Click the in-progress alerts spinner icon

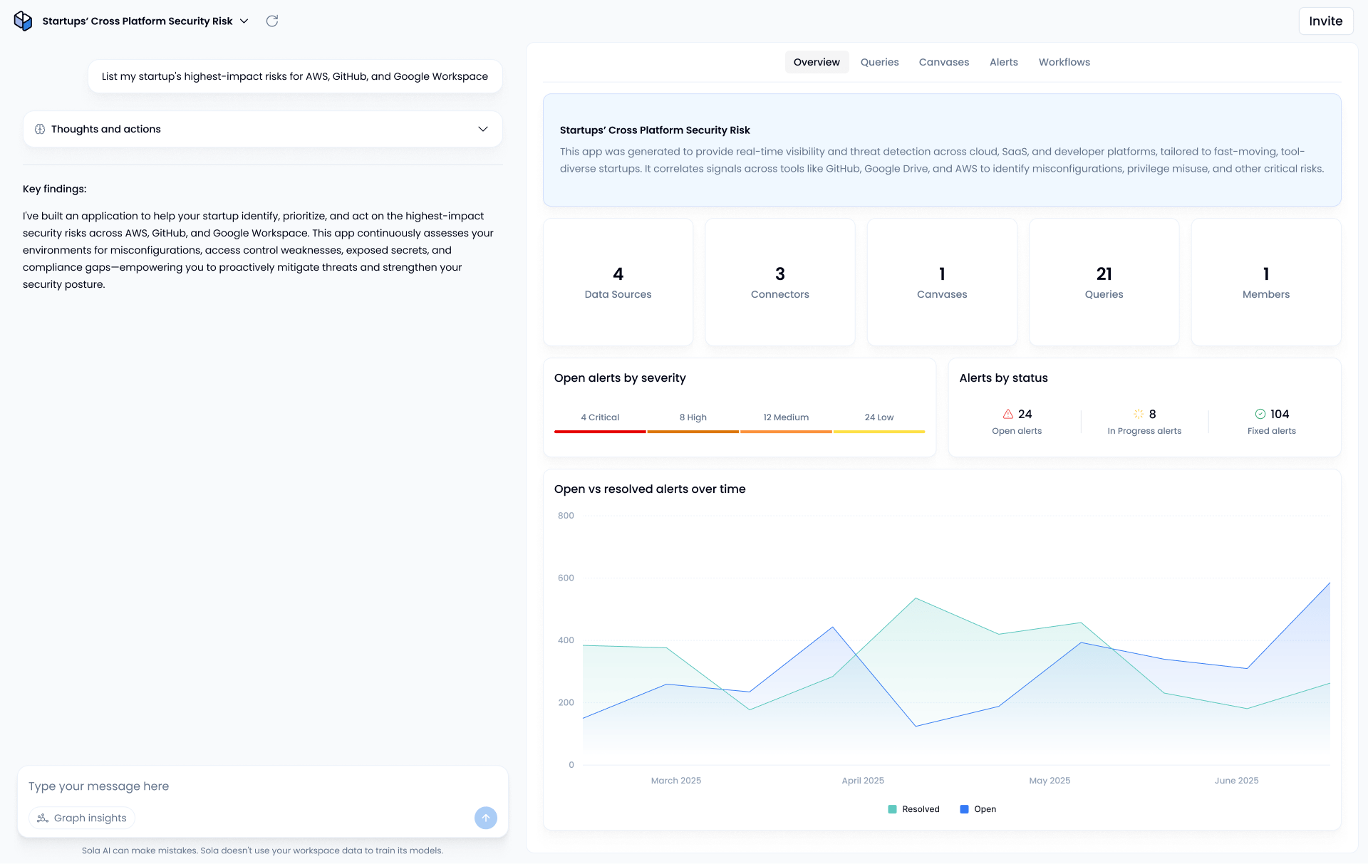pyautogui.click(x=1139, y=414)
